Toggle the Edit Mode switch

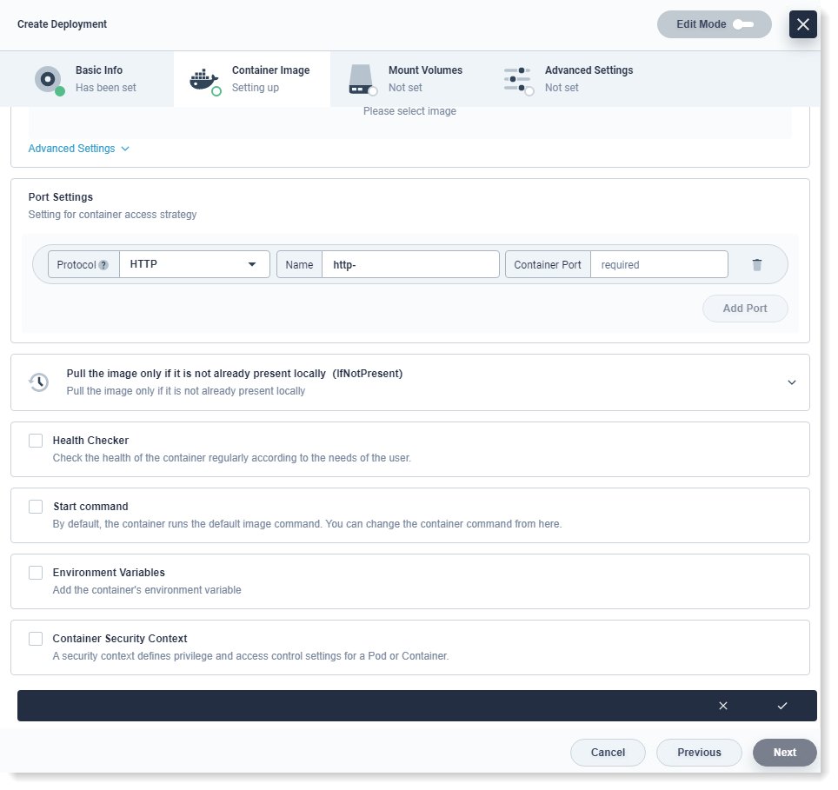coord(743,24)
